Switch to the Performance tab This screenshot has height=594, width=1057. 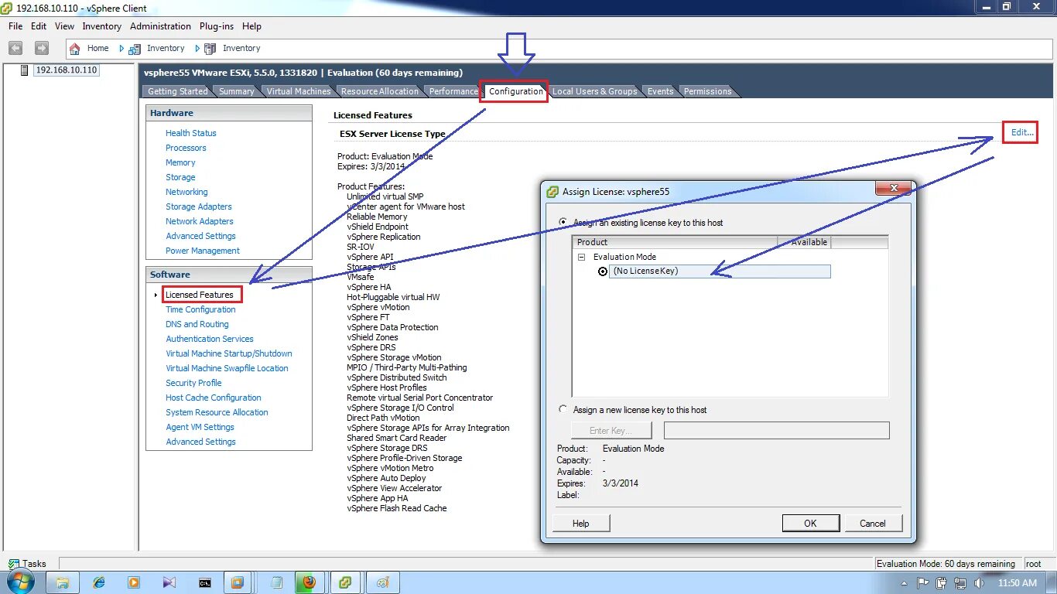pyautogui.click(x=454, y=91)
